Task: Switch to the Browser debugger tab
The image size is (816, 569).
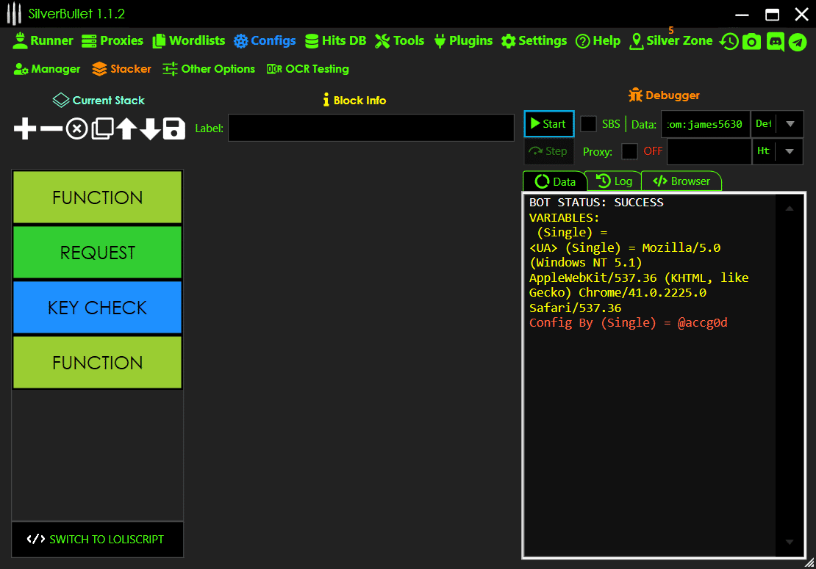Action: point(681,181)
